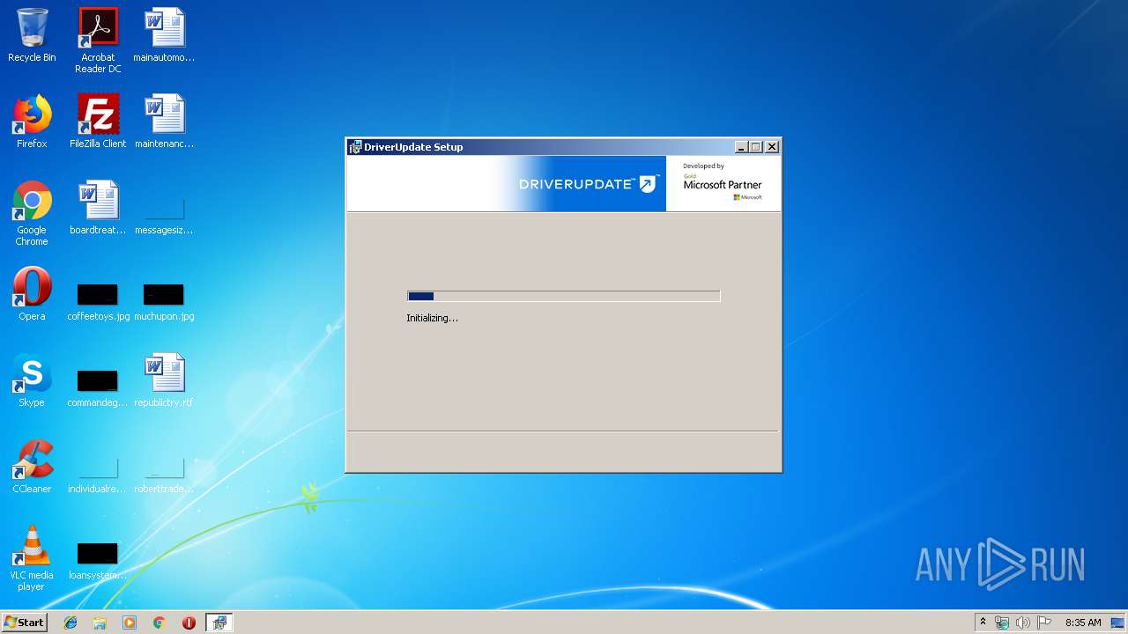Minimize the DriverUpdate Setup window
The image size is (1128, 634).
[741, 147]
